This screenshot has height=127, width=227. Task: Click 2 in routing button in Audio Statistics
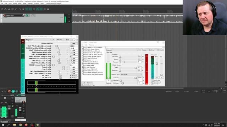click(67, 40)
